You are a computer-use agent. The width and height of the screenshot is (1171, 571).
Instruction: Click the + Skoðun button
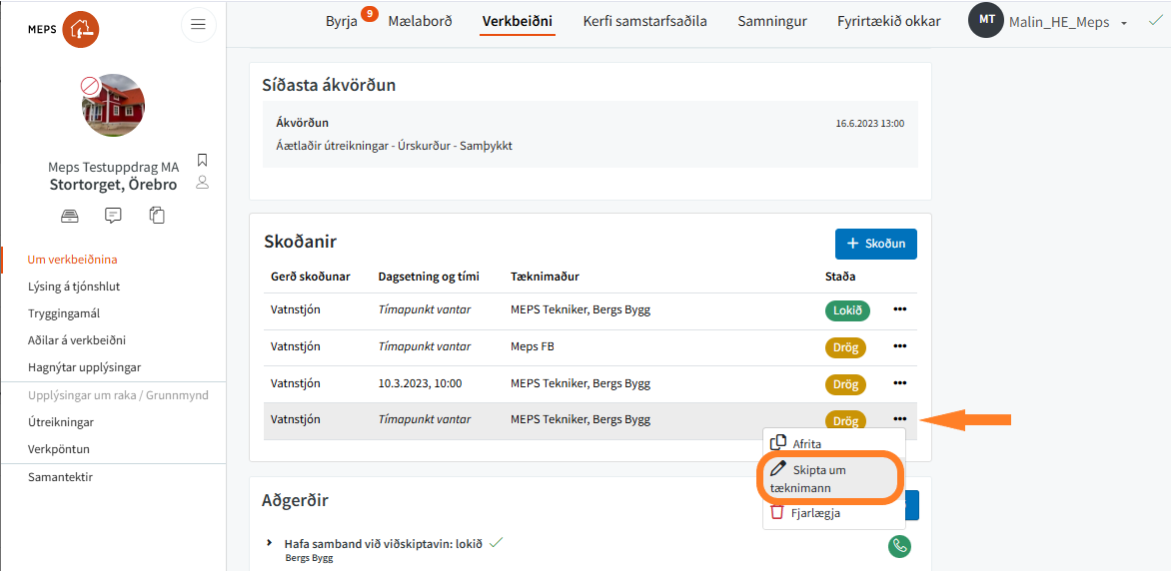point(876,244)
